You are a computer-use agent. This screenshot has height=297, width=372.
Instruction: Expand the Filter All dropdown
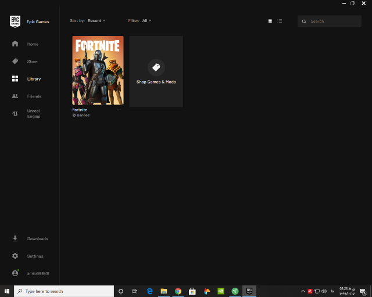146,21
